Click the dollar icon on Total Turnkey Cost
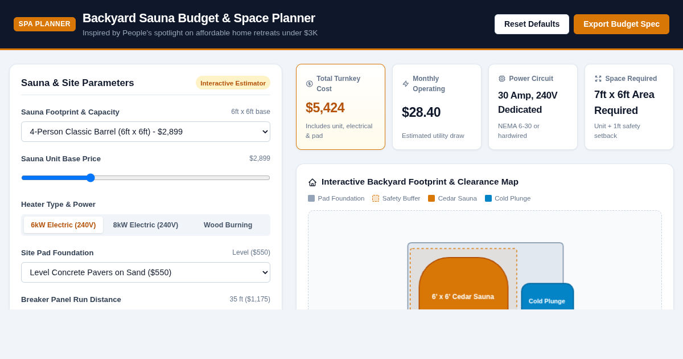This screenshot has height=359, width=683. (x=310, y=84)
